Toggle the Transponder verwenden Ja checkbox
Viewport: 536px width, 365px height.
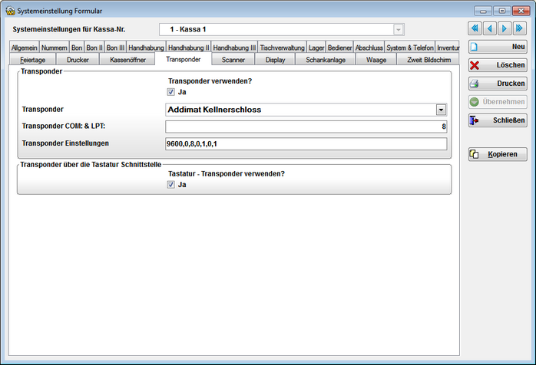[x=171, y=92]
